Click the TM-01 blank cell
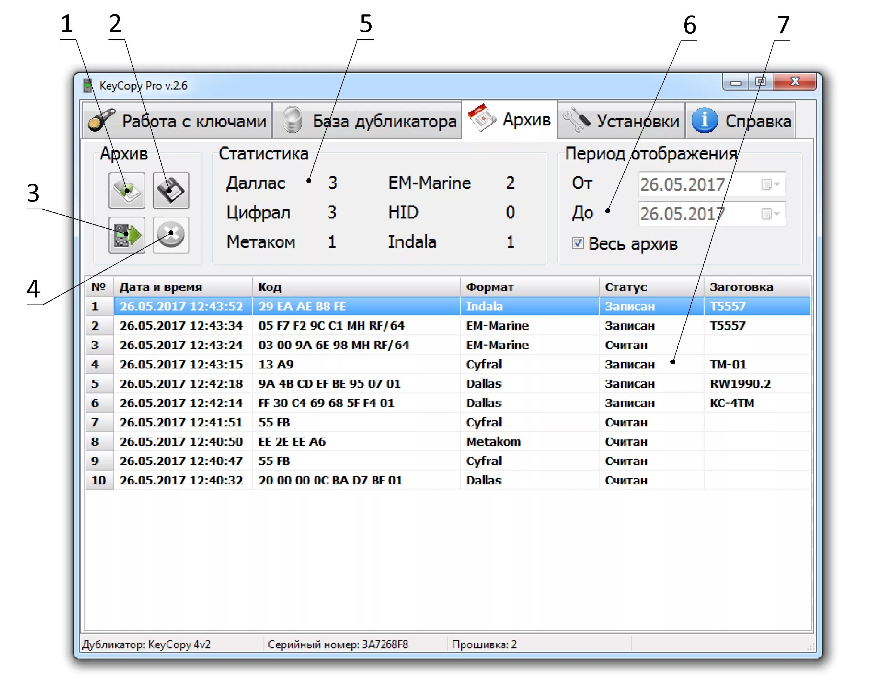This screenshot has width=877, height=687. coord(757,365)
